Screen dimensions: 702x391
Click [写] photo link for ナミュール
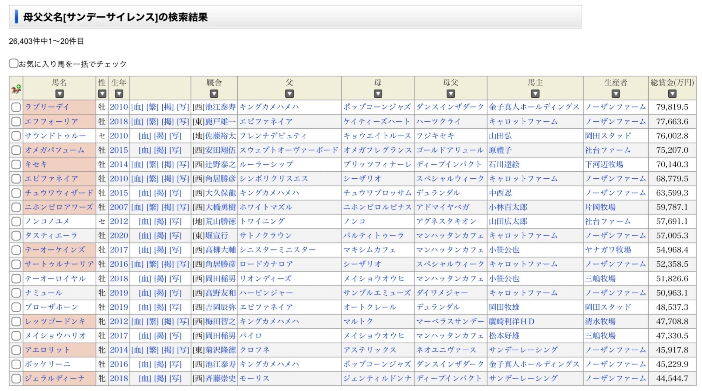(175, 293)
